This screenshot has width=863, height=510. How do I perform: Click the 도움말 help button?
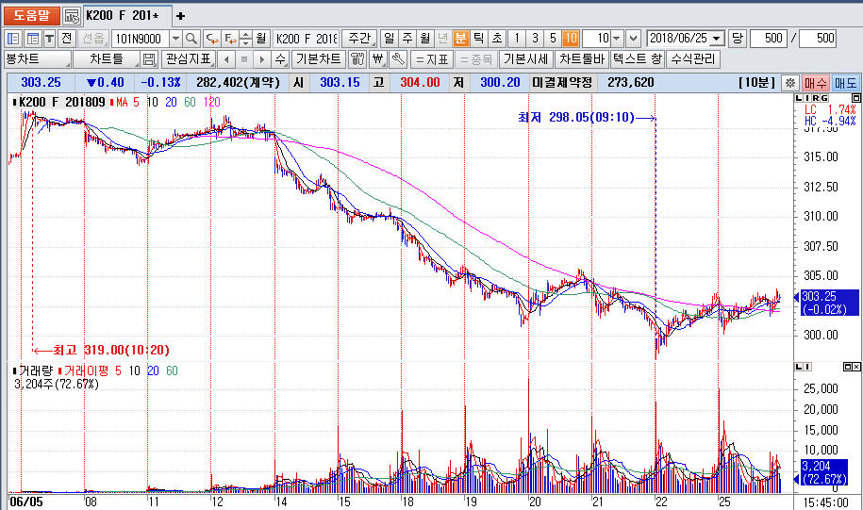[x=31, y=16]
